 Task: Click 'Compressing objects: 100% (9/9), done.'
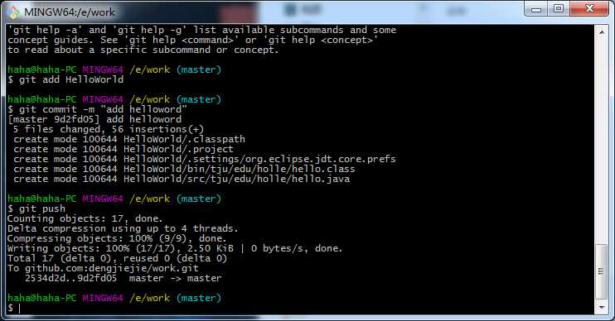pos(117,239)
